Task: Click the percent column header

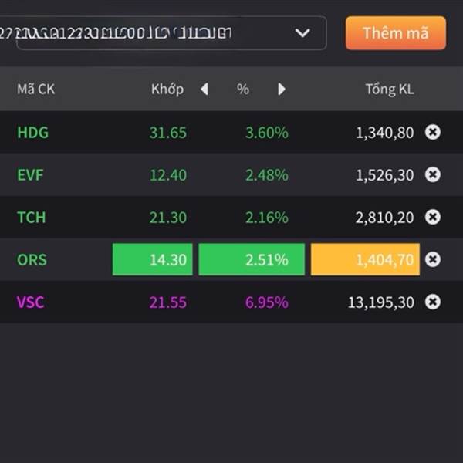Action: pyautogui.click(x=243, y=89)
